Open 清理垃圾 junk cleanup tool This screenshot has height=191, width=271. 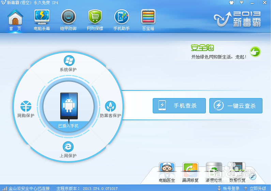(x=214, y=172)
